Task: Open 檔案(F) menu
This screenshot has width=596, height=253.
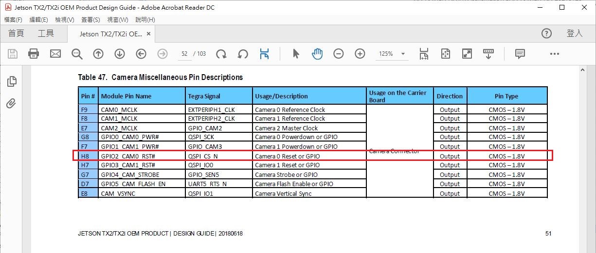Action: (13, 20)
